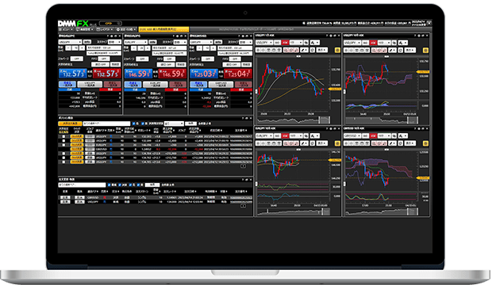Image resolution: width=492 pixels, height=285 pixels.
Task: Tick the checkbox on first position row
Action: 63,137
